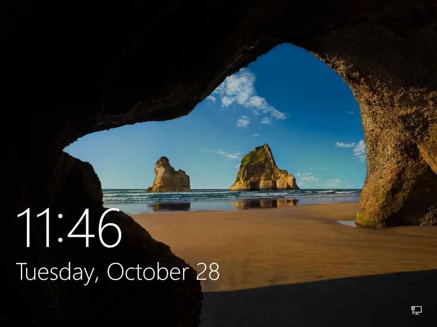Open the network status icon
This screenshot has height=327, width=437.
click(417, 310)
